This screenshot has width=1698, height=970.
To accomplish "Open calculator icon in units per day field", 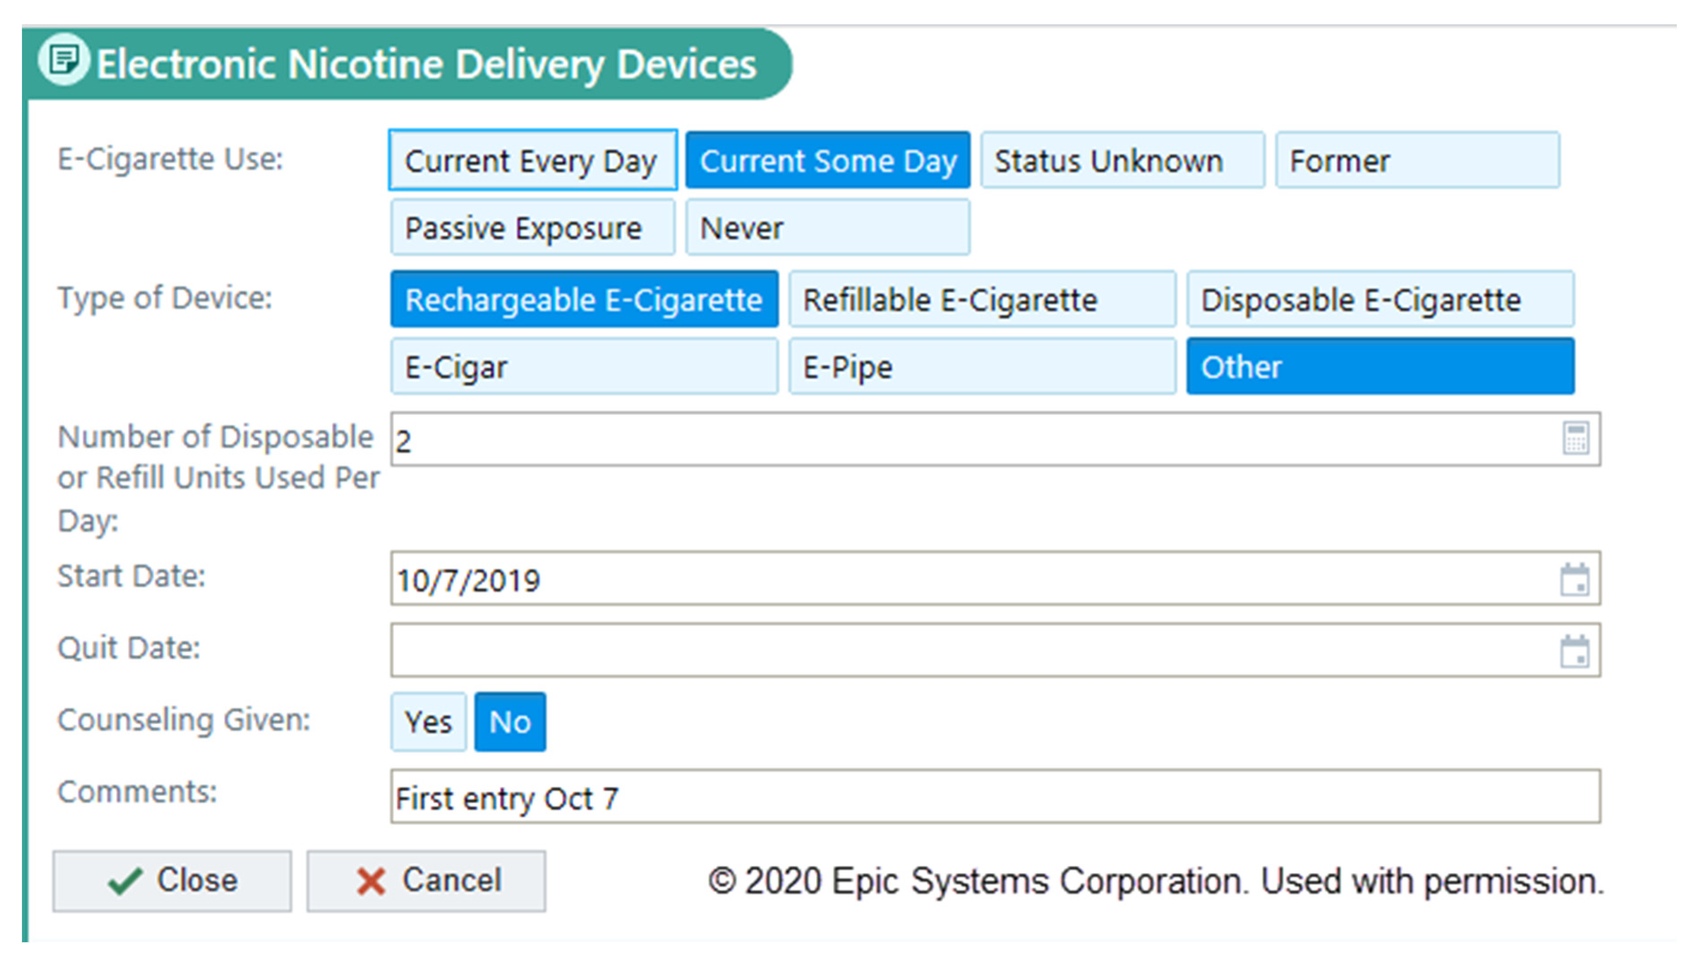I will coord(1575,439).
